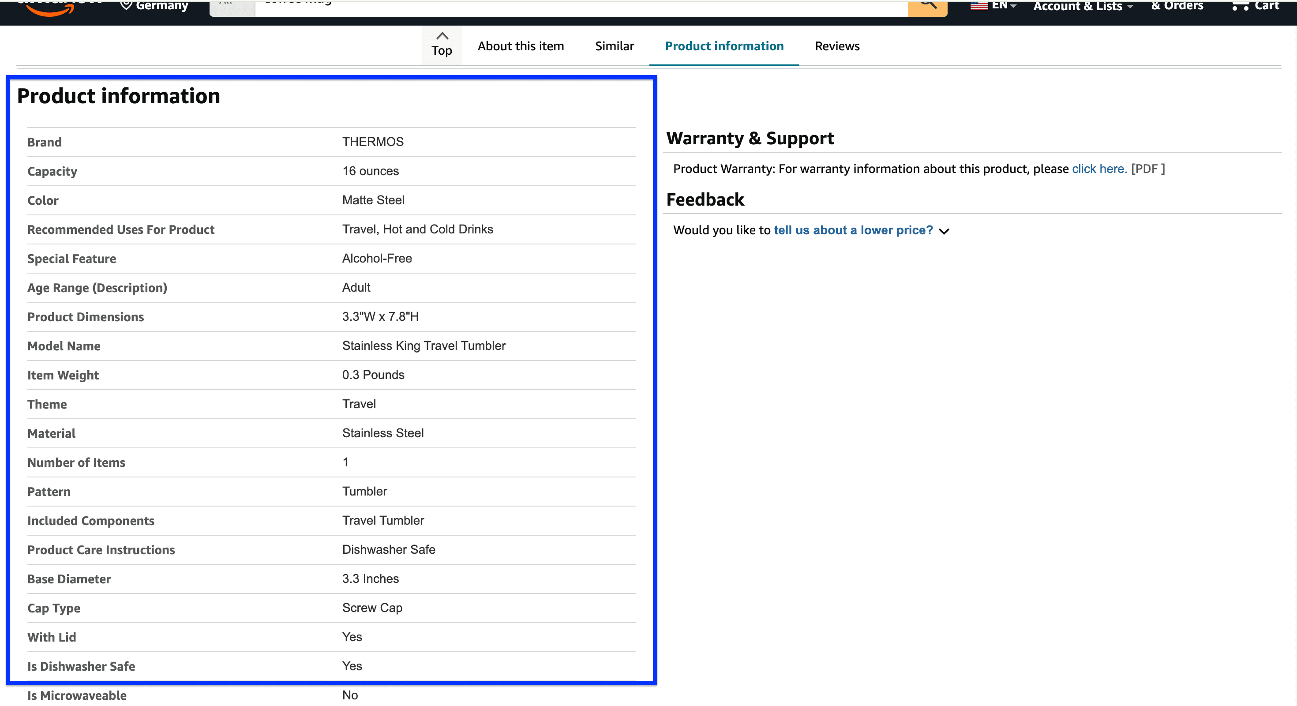Expand "tell us about a lower price?" chevron

point(945,231)
